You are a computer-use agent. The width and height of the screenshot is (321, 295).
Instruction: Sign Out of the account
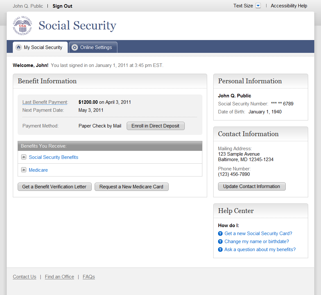(62, 6)
